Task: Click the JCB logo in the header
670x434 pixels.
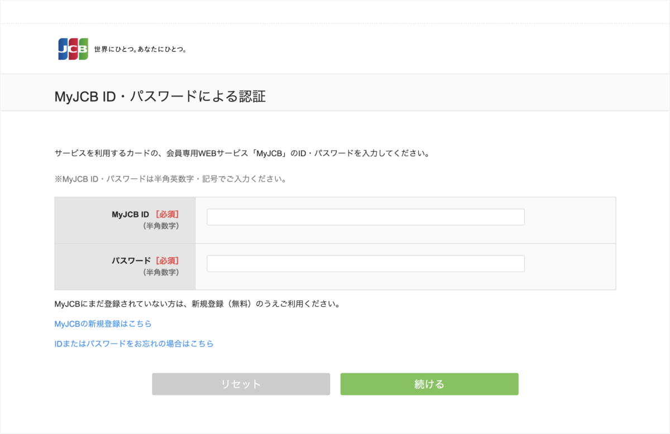Action: pos(73,49)
